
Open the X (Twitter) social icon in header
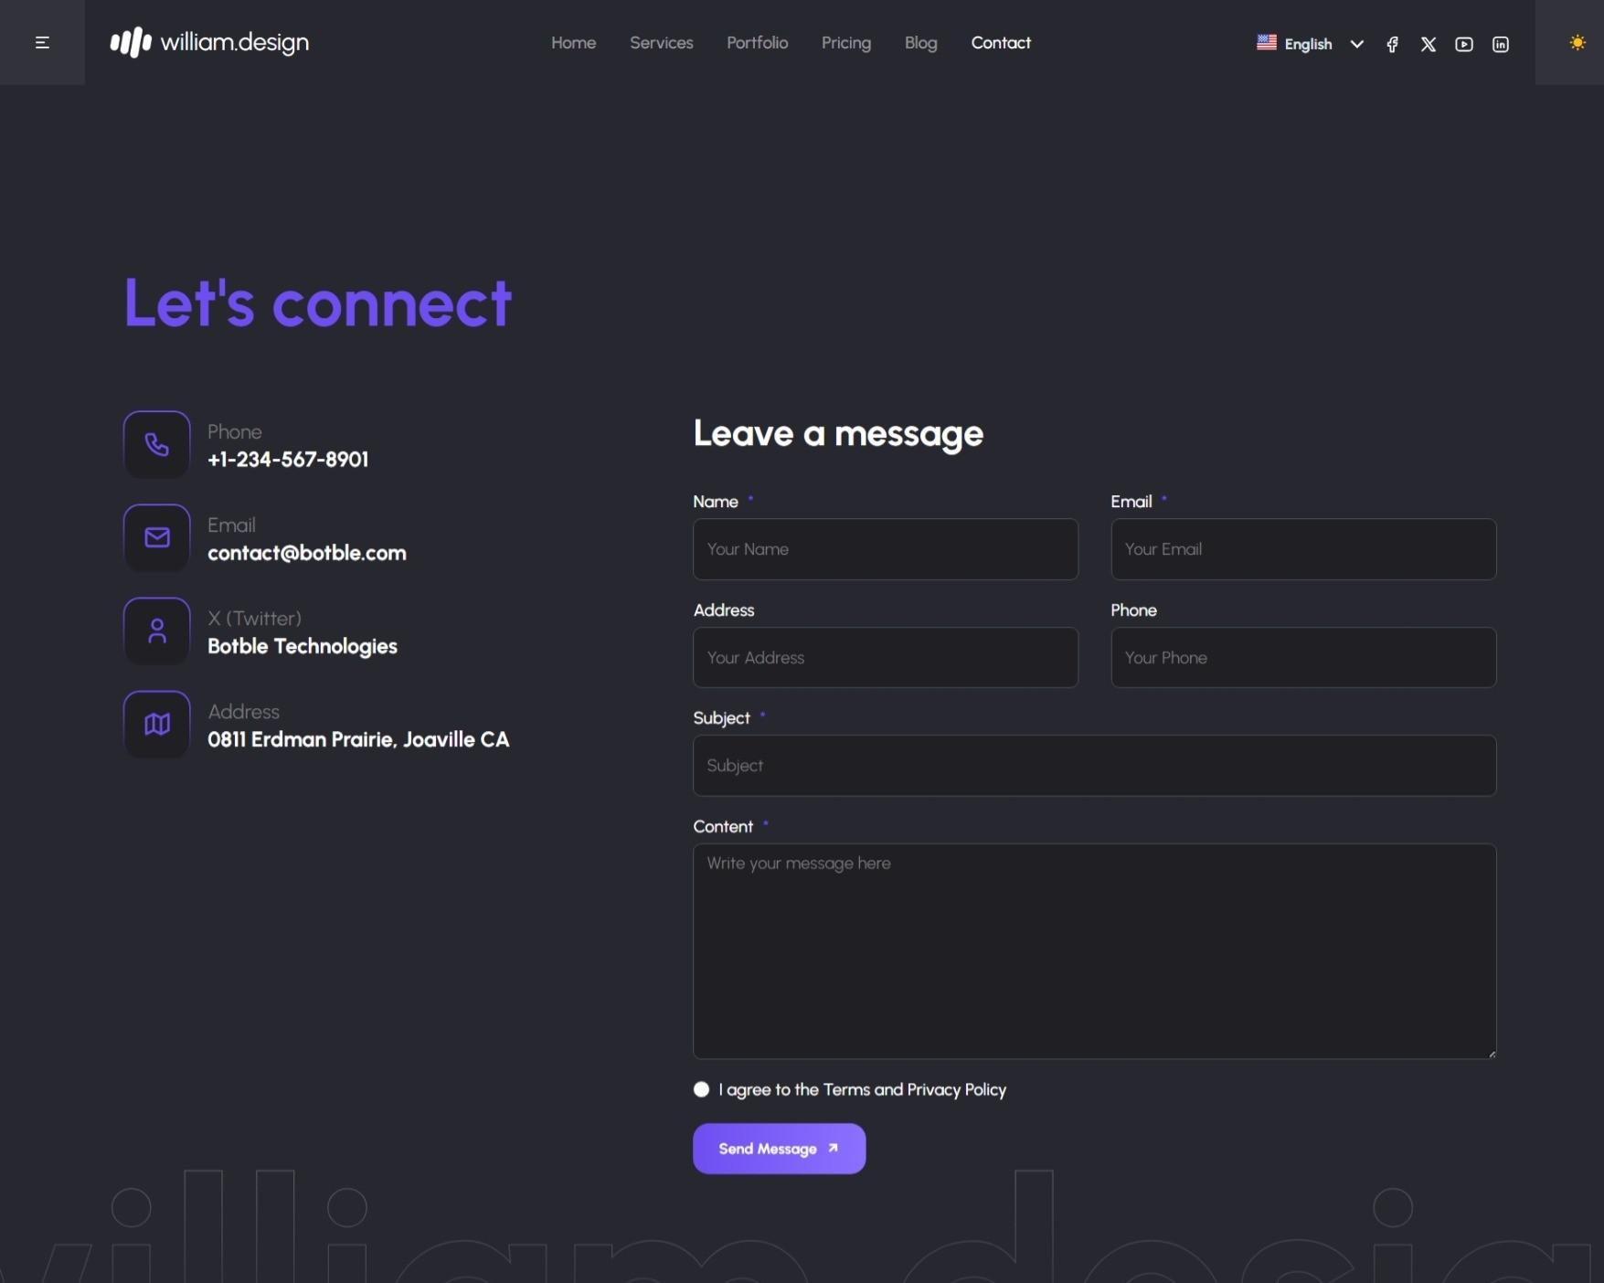(x=1429, y=44)
